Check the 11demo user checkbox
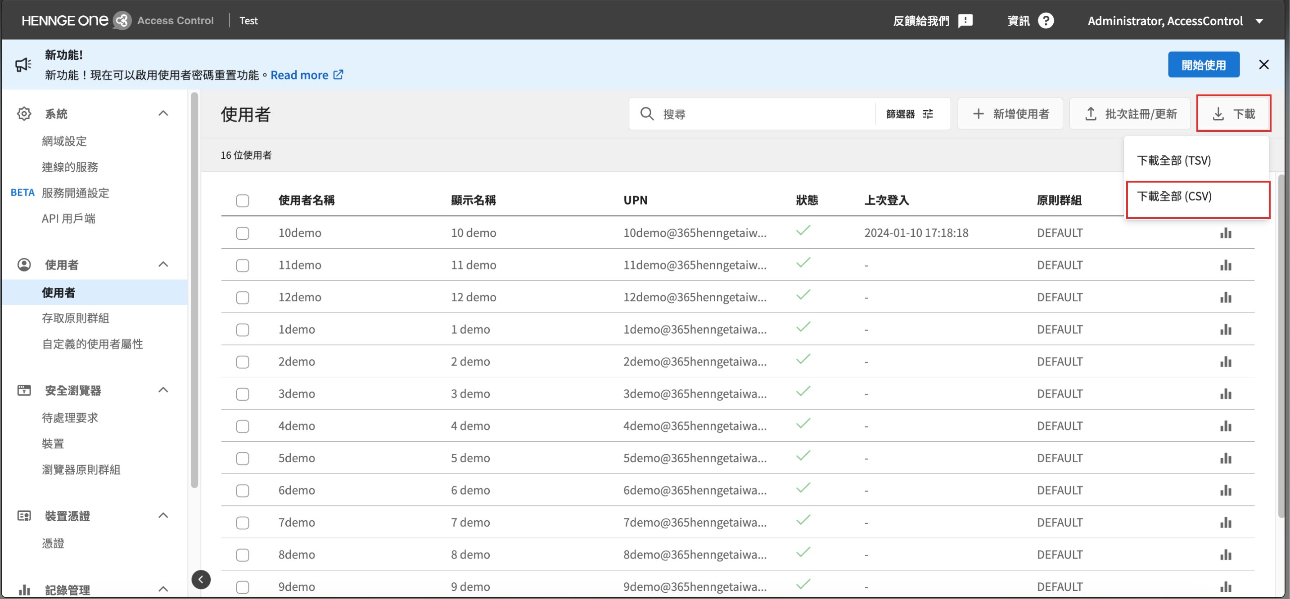Screen dimensions: 1290x599 242,265
